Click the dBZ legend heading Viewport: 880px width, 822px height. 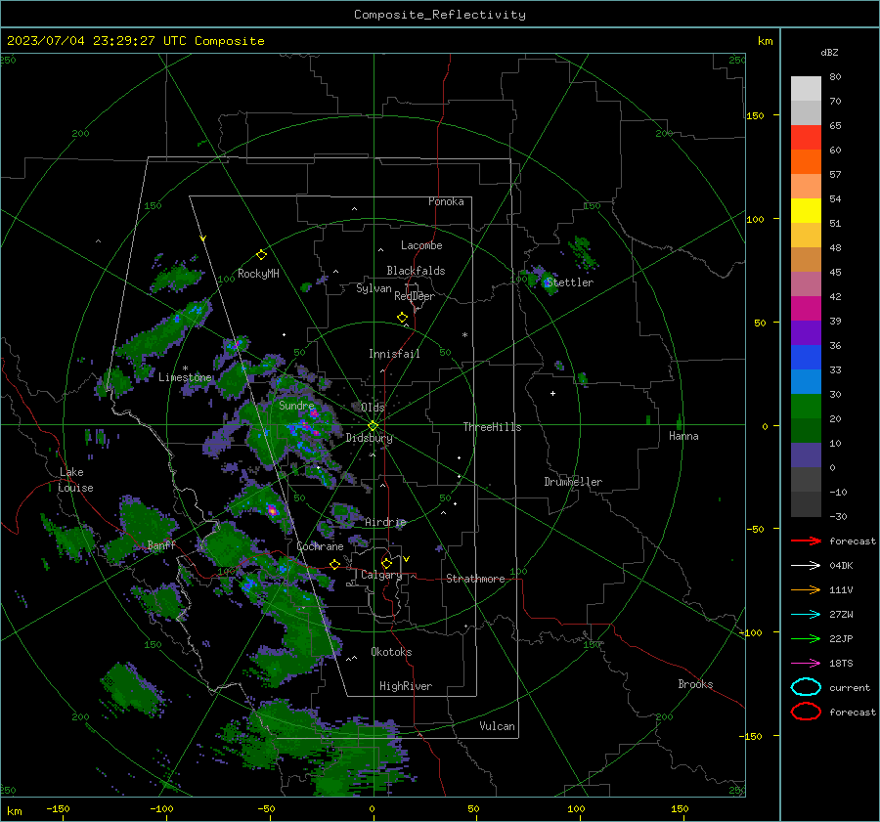[829, 52]
